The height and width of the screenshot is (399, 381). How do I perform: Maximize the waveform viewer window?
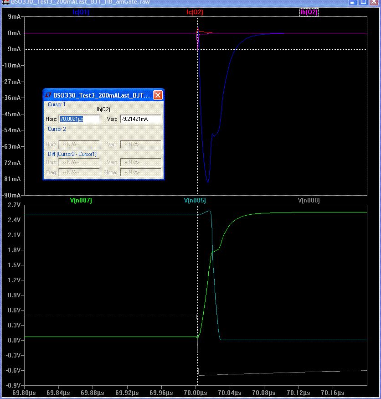363,2
